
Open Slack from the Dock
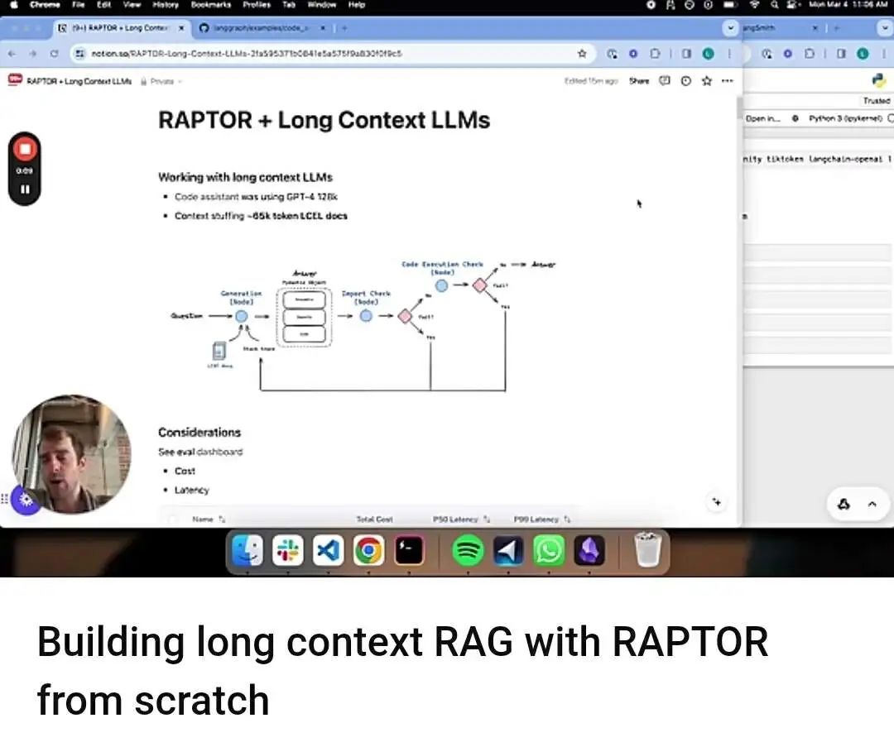[288, 550]
